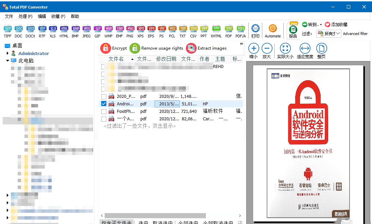The image size is (372, 224).
Task: Open the 文件 menu
Action: pos(9,16)
